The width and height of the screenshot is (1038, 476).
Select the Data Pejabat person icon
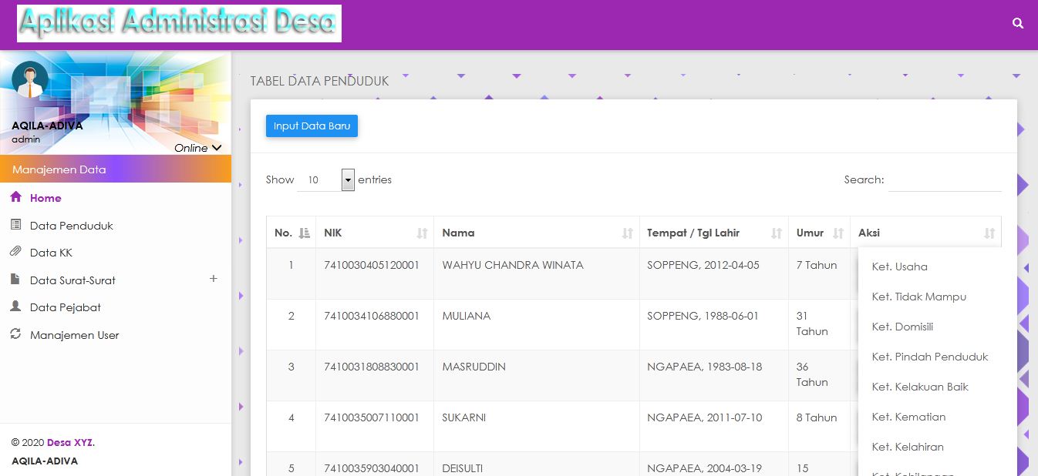pyautogui.click(x=17, y=307)
